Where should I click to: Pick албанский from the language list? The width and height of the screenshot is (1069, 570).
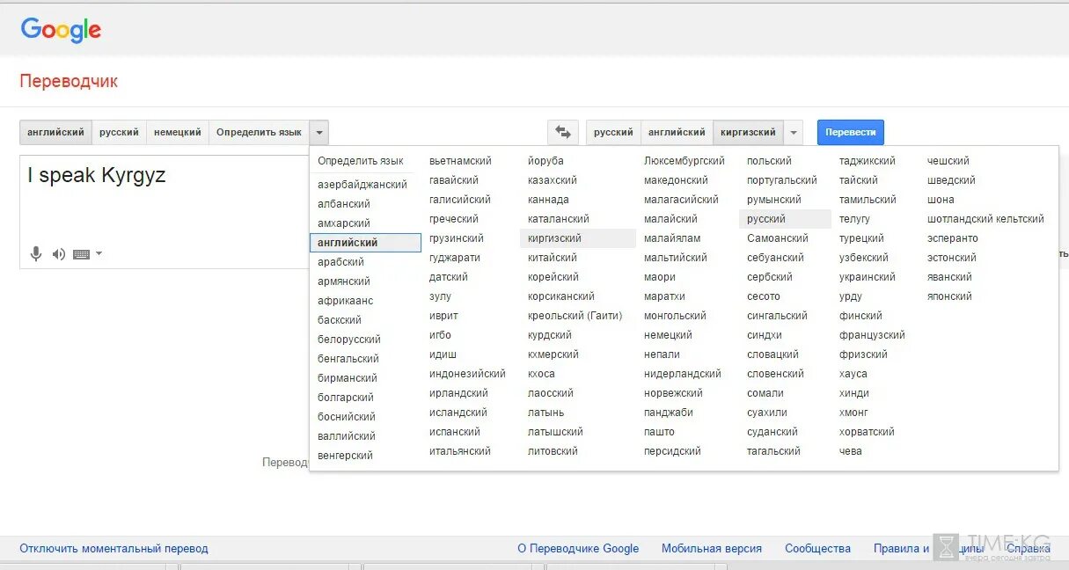344,204
